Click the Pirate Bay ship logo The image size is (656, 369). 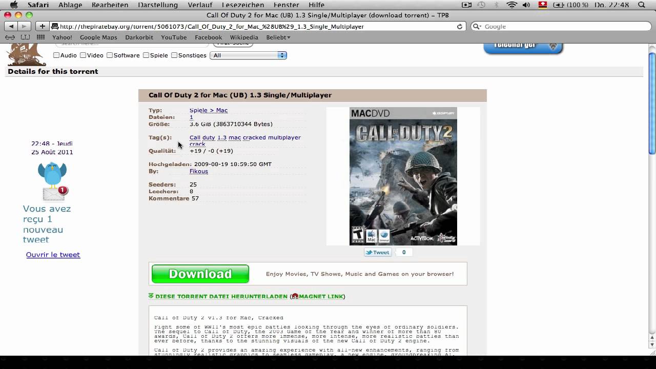click(25, 54)
